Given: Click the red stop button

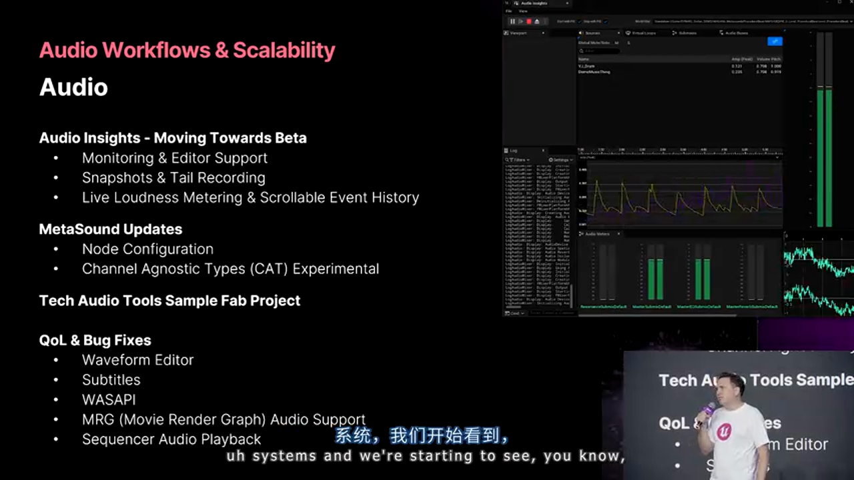Looking at the screenshot, I should 529,21.
